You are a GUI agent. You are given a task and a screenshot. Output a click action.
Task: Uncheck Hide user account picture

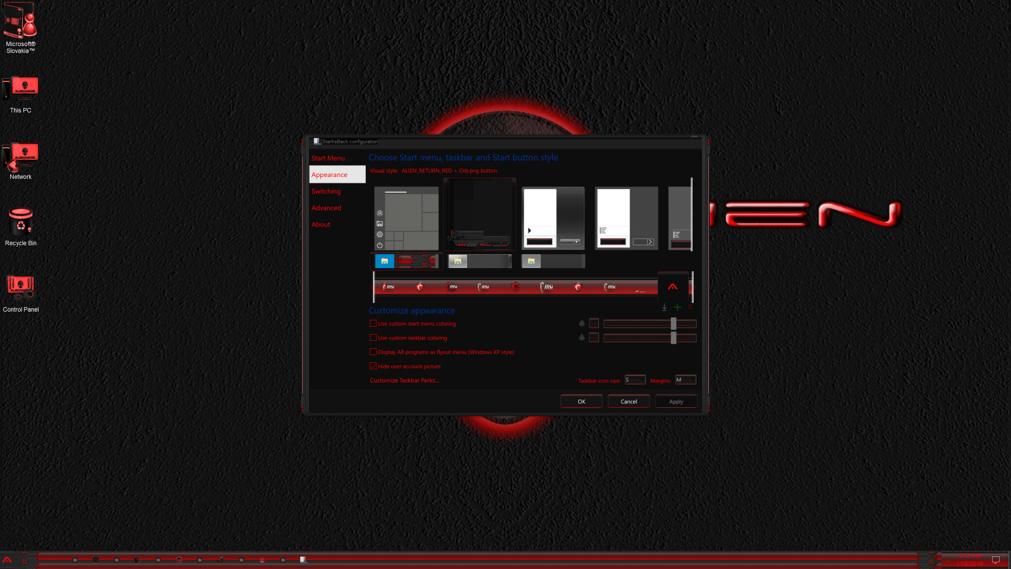373,366
